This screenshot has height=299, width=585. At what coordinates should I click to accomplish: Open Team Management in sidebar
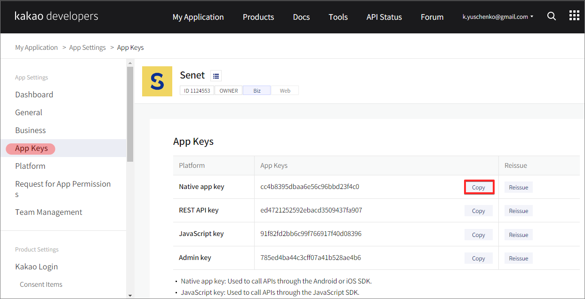(48, 212)
